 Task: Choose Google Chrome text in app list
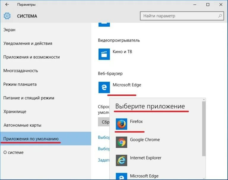[145, 140]
